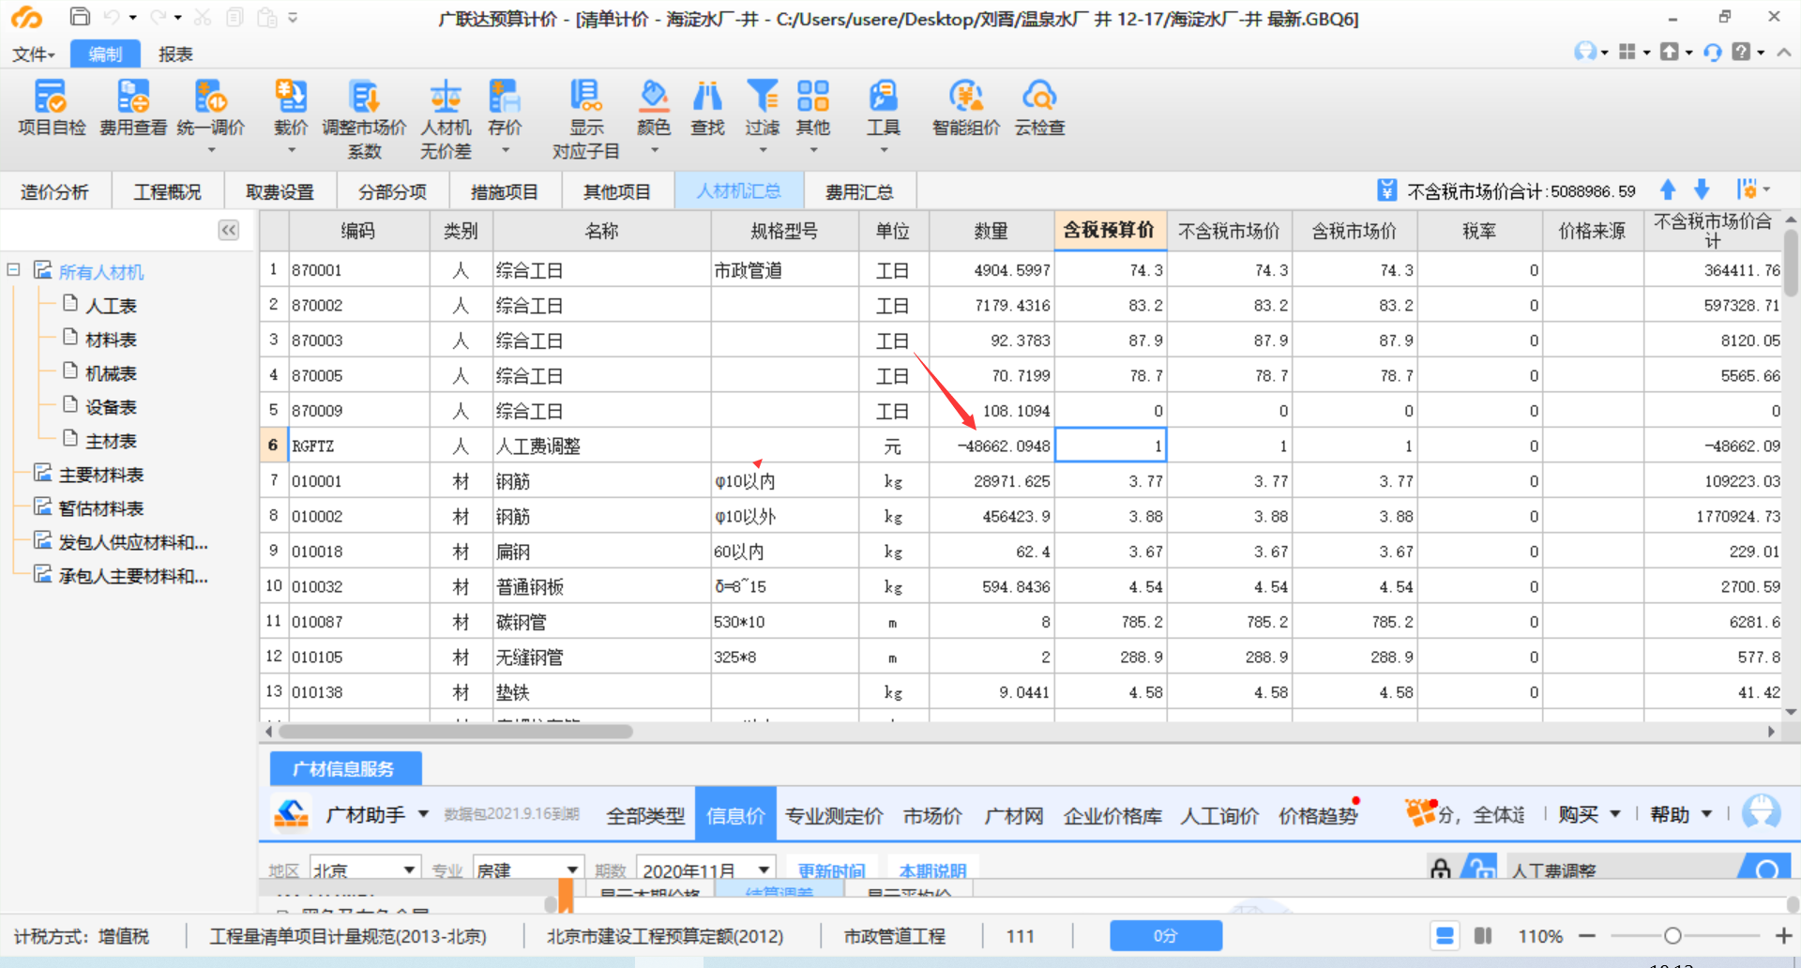
Task: Select 人工表 in the tree
Action: (111, 306)
